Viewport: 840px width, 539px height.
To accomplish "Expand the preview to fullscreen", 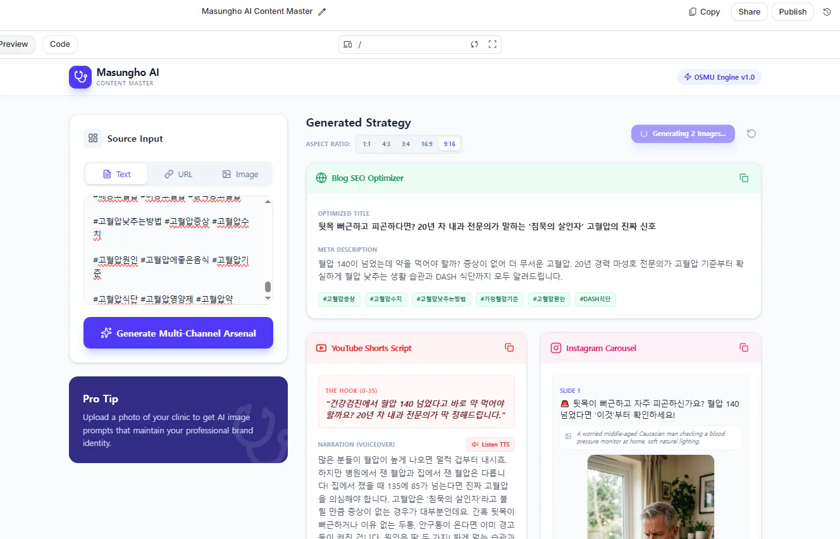I will 493,44.
